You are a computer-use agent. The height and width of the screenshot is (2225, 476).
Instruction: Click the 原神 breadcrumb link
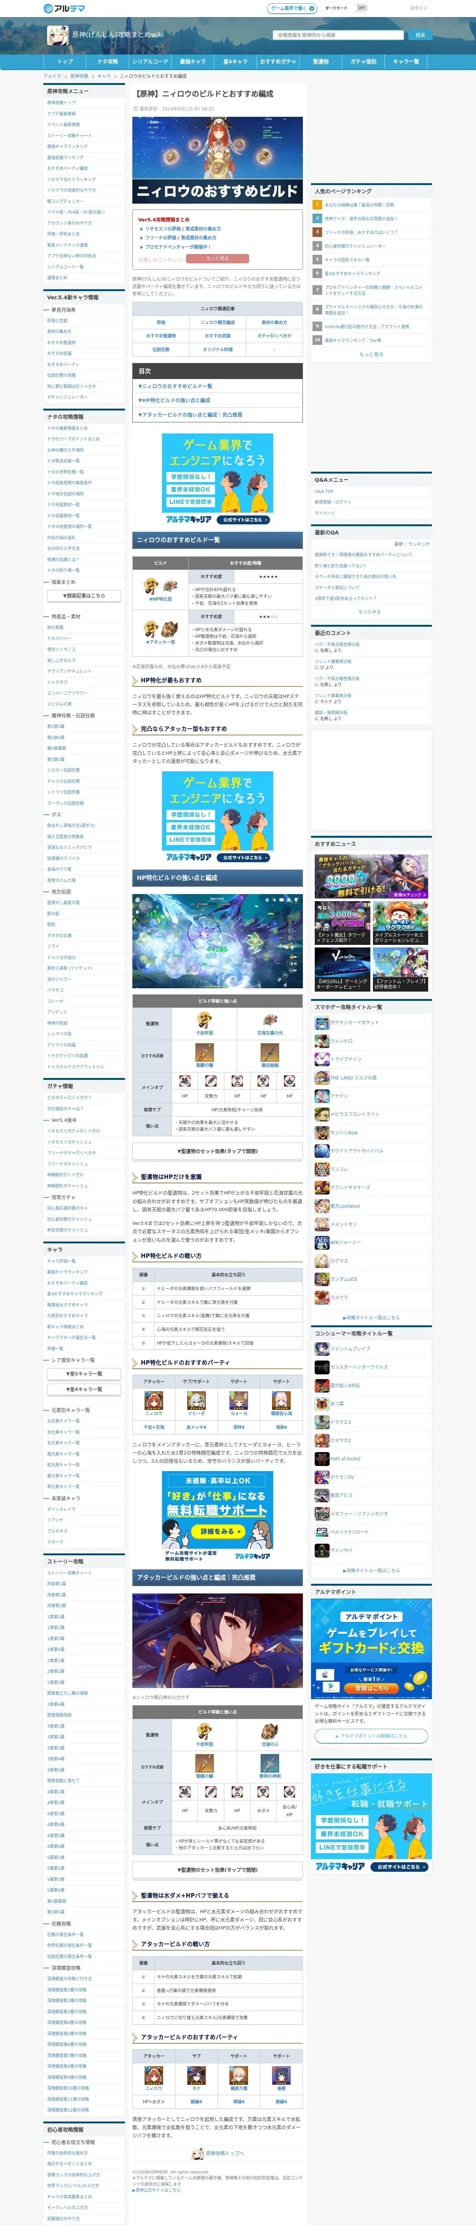(79, 76)
